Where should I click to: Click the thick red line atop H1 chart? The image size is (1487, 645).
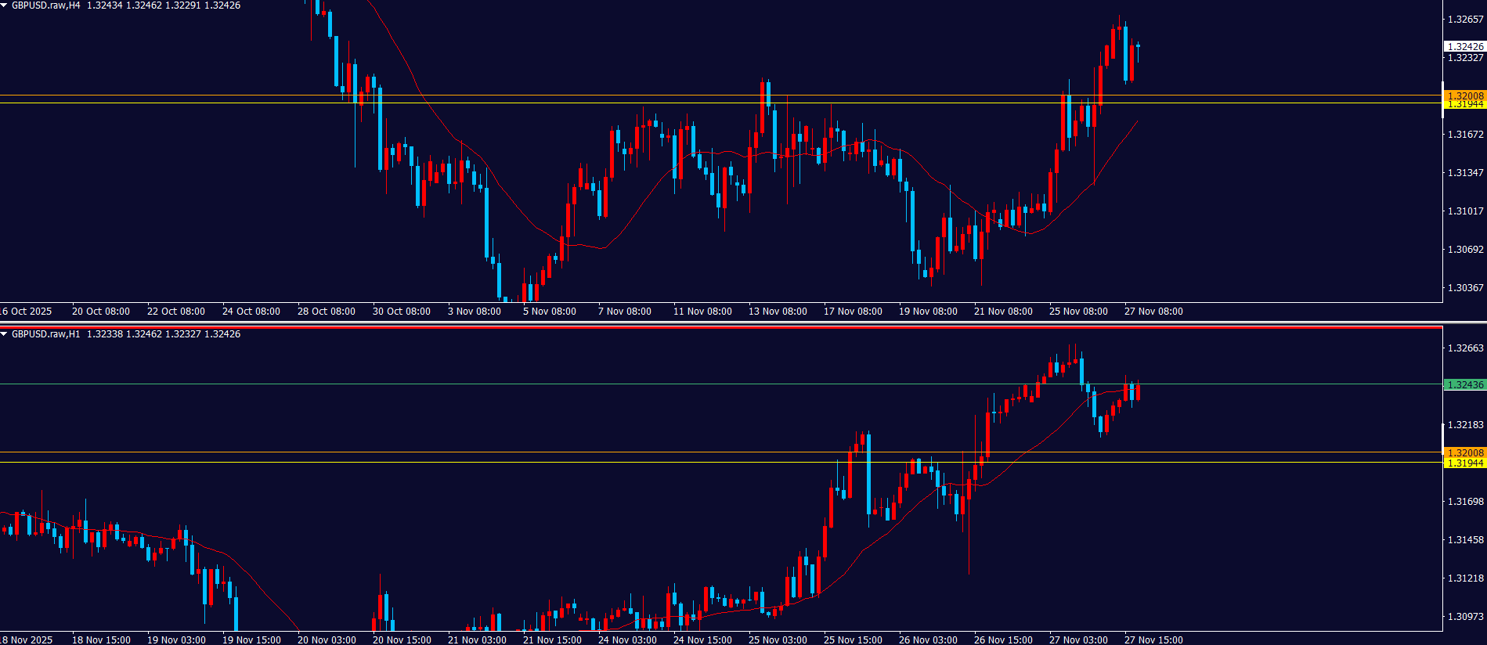point(705,327)
